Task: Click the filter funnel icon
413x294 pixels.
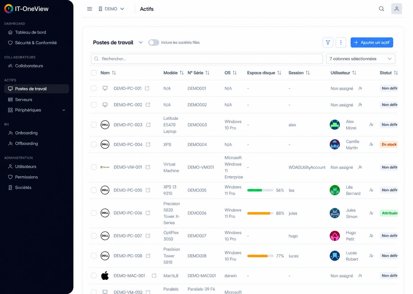Action: click(x=328, y=43)
